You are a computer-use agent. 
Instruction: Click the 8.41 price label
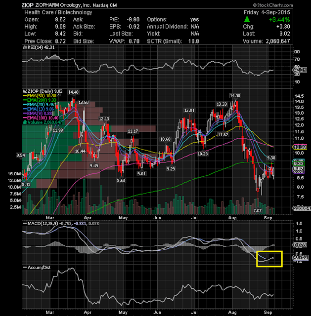click(x=26, y=184)
